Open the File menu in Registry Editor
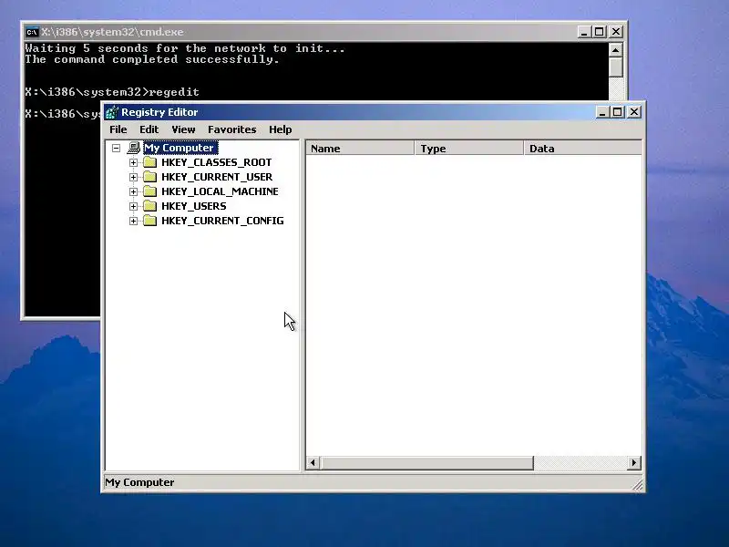 tap(118, 129)
